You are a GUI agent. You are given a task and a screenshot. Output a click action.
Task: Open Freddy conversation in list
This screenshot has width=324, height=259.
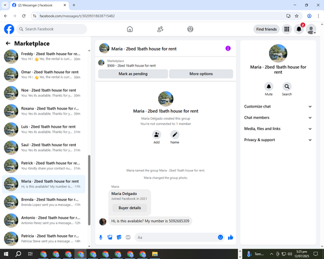(x=44, y=56)
